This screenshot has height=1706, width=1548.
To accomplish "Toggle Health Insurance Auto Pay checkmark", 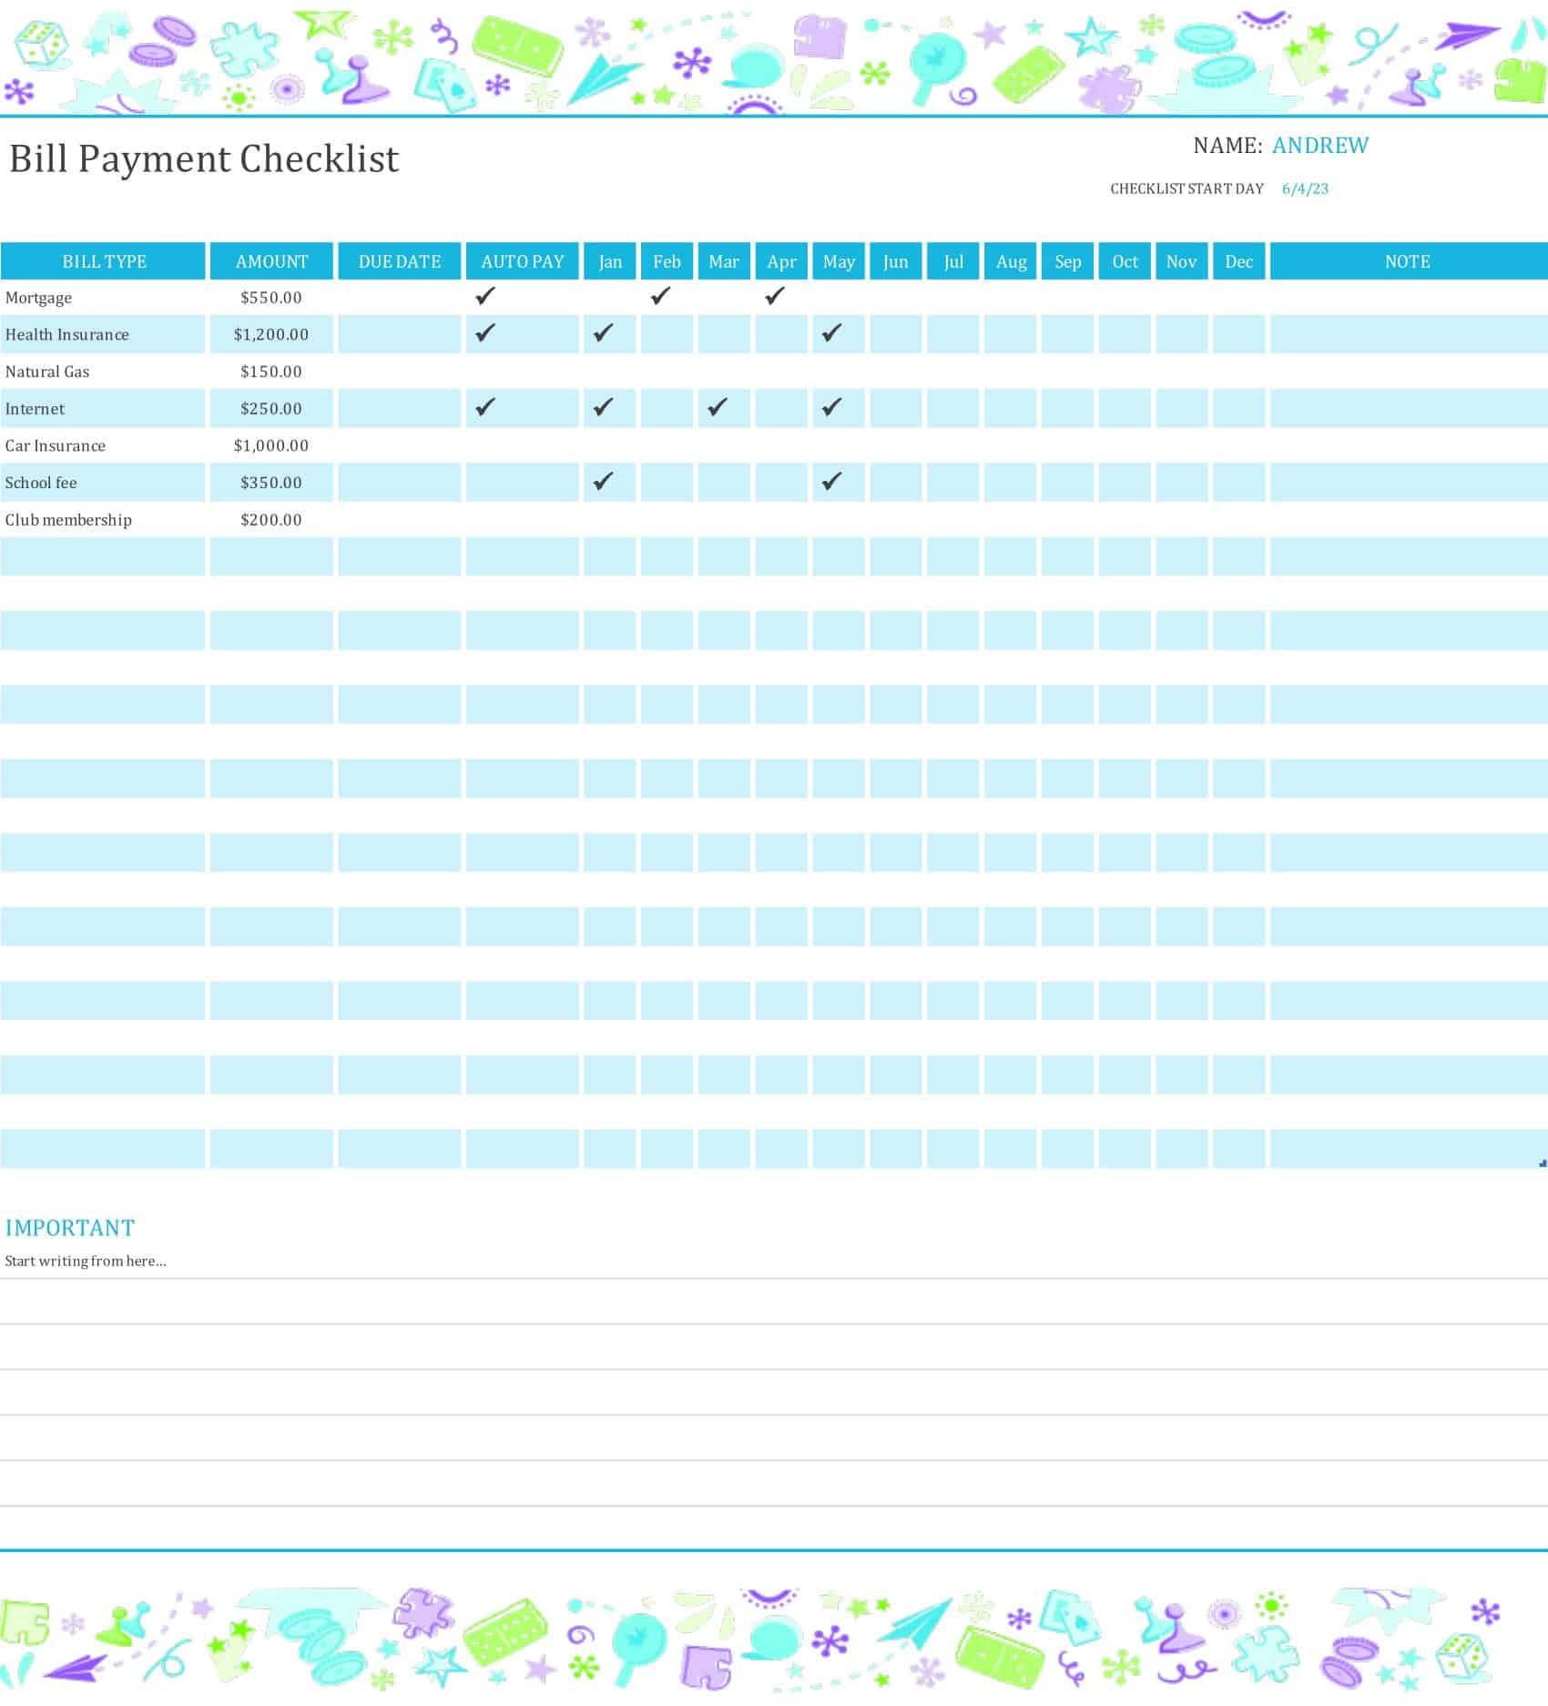I will (x=485, y=333).
